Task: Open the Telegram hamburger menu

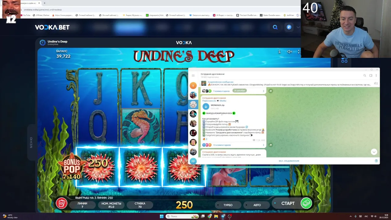Action: (x=193, y=75)
